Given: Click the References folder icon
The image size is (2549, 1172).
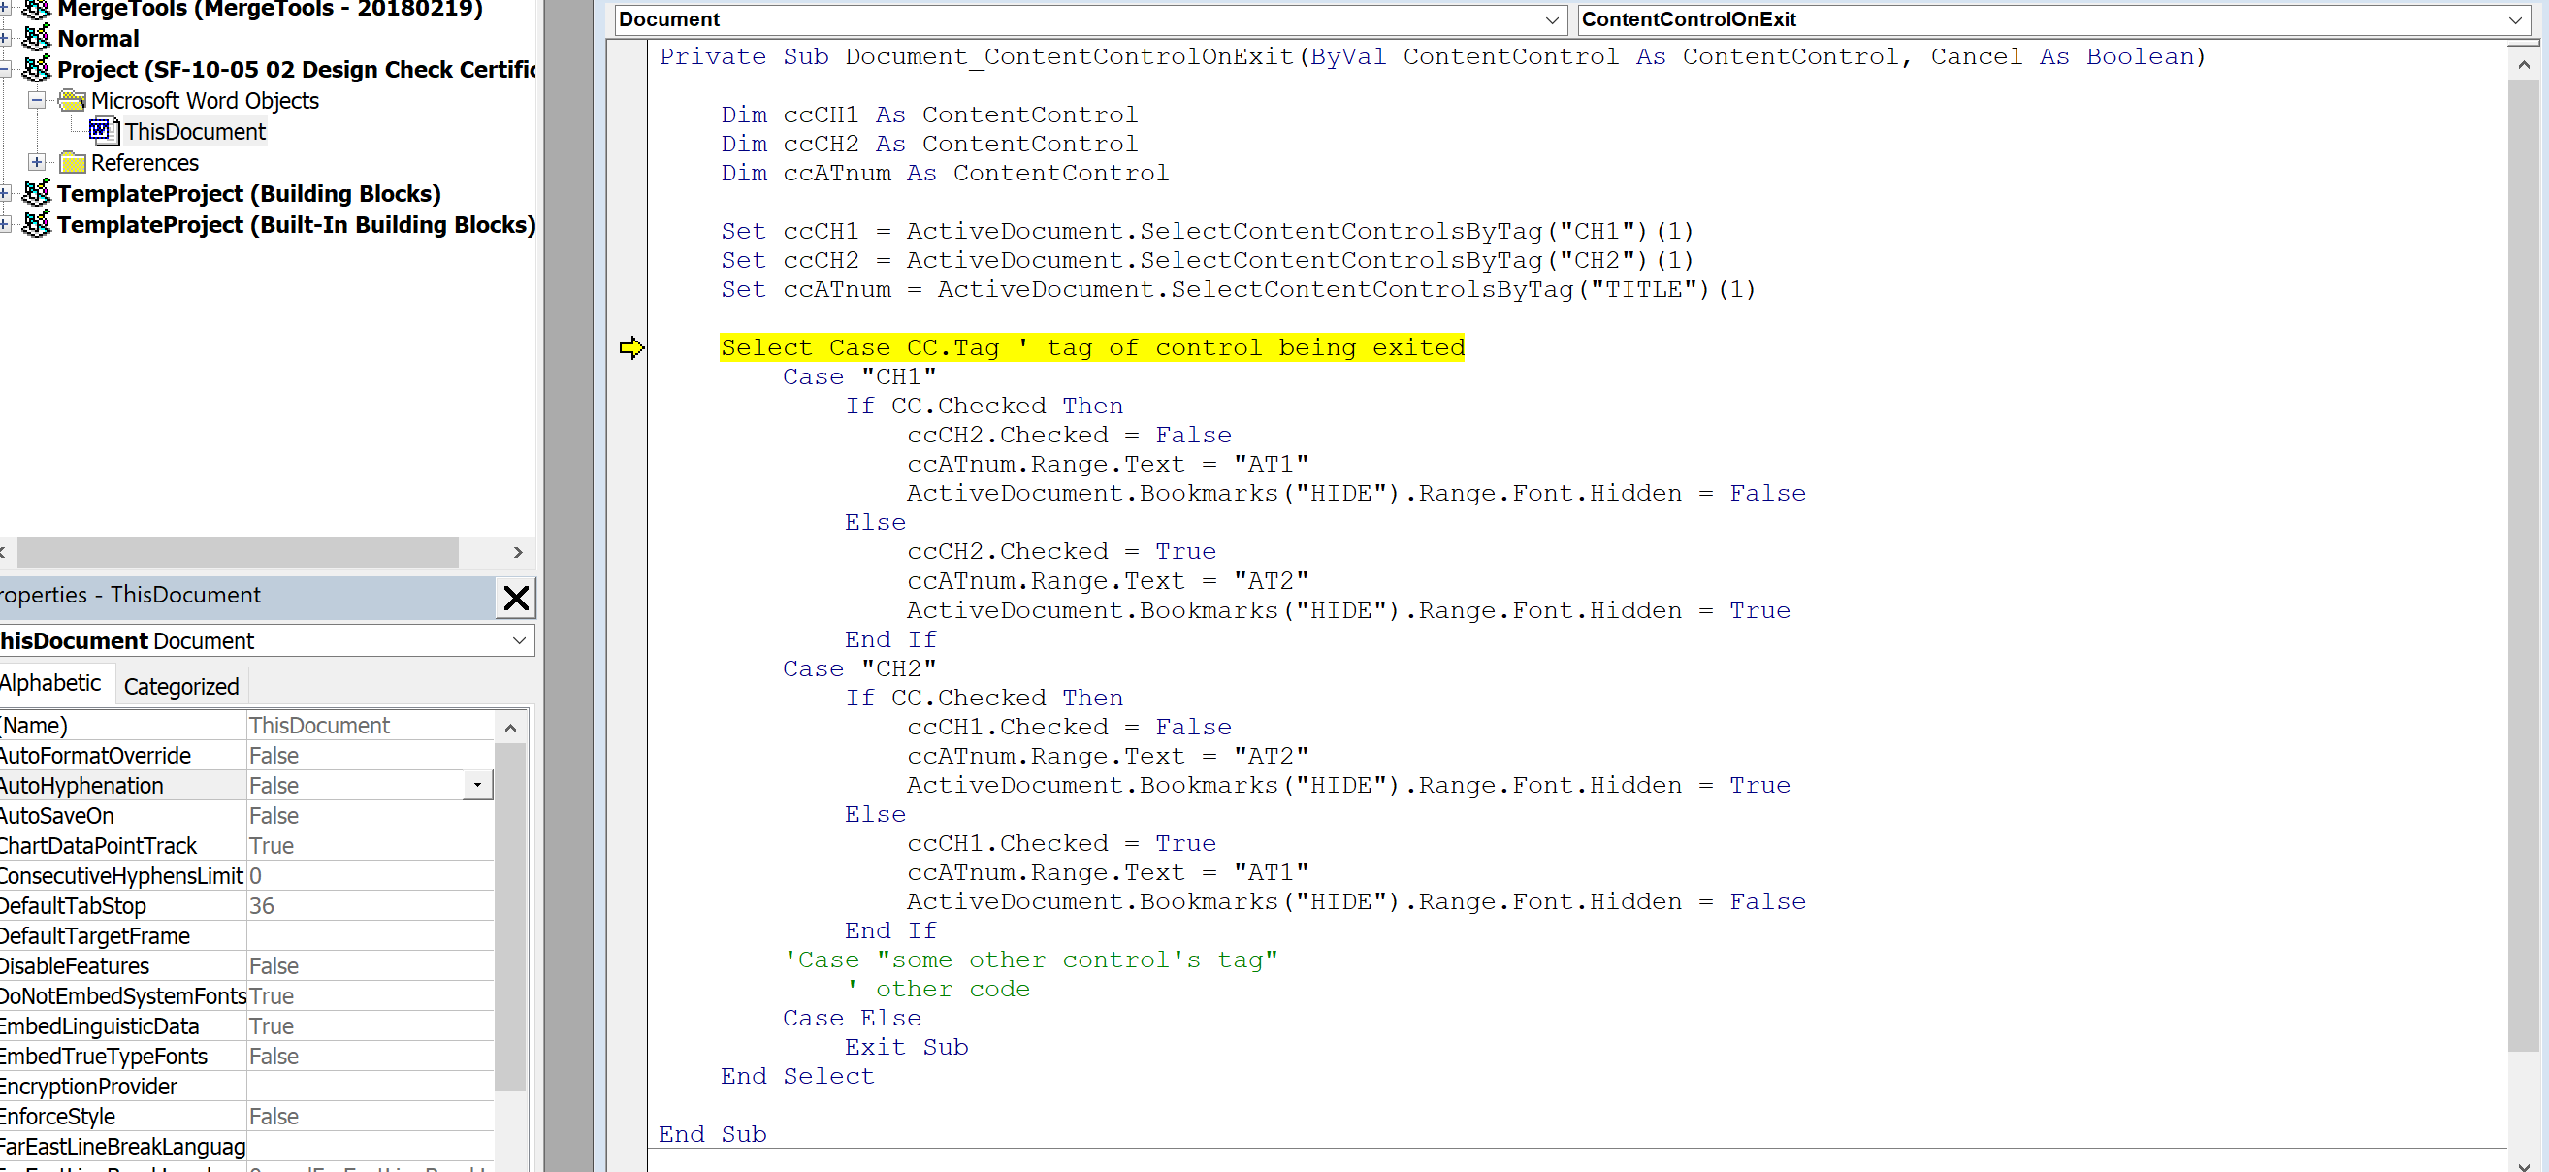Looking at the screenshot, I should [71, 162].
